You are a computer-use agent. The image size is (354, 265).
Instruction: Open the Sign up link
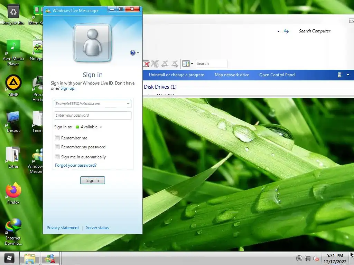(68, 88)
